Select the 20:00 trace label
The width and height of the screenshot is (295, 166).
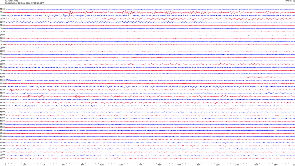tap(2, 136)
